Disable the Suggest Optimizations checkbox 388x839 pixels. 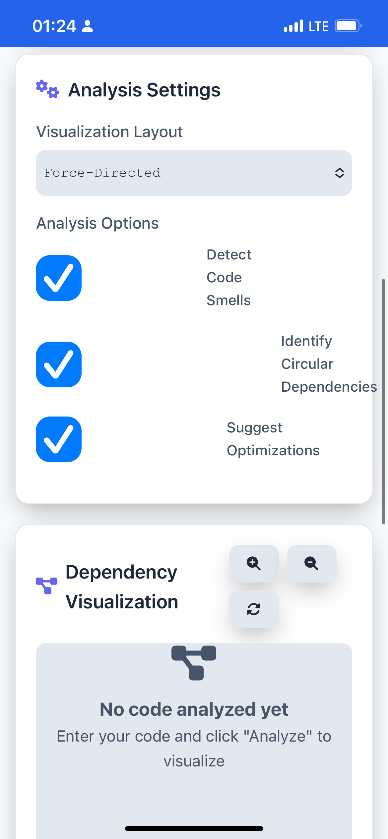(59, 439)
